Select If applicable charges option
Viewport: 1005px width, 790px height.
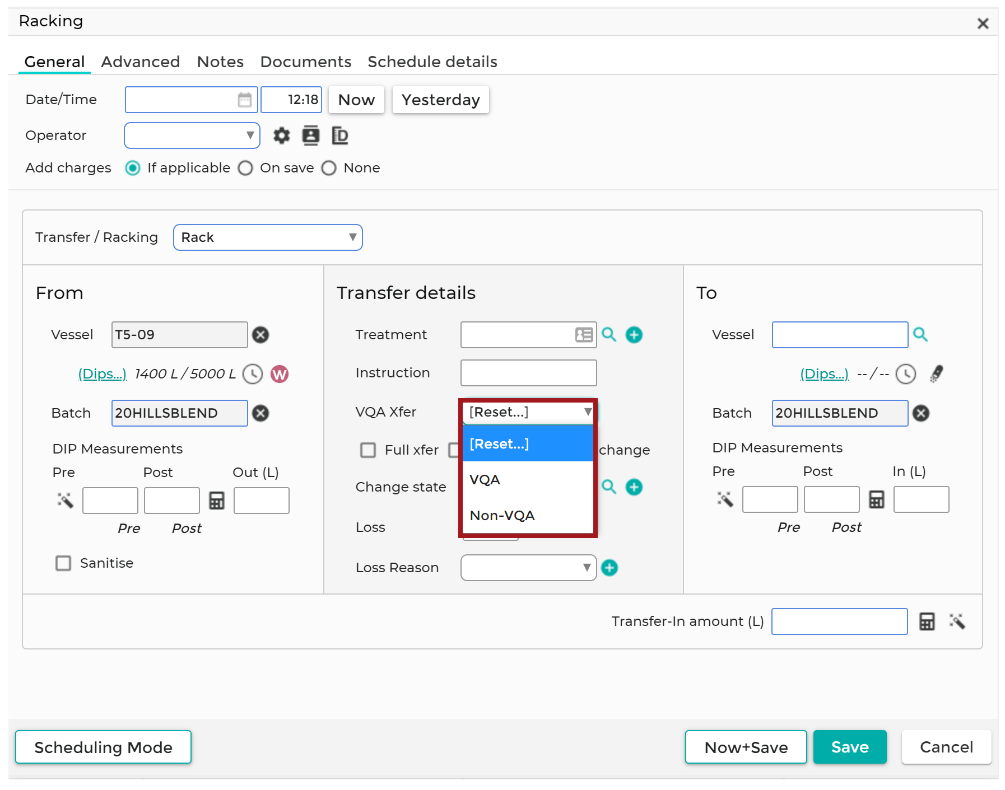(133, 168)
